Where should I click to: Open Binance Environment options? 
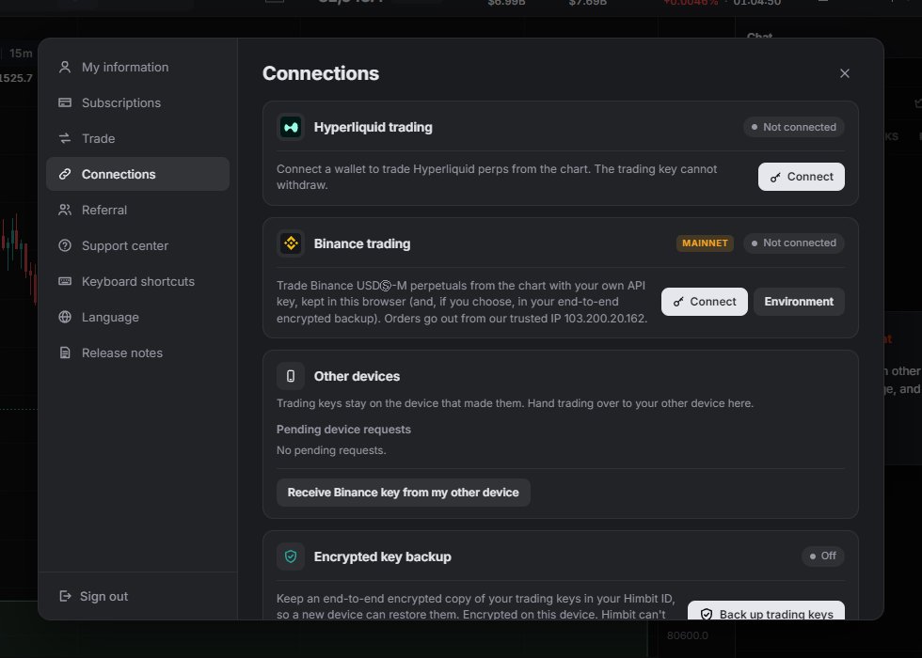coord(799,302)
